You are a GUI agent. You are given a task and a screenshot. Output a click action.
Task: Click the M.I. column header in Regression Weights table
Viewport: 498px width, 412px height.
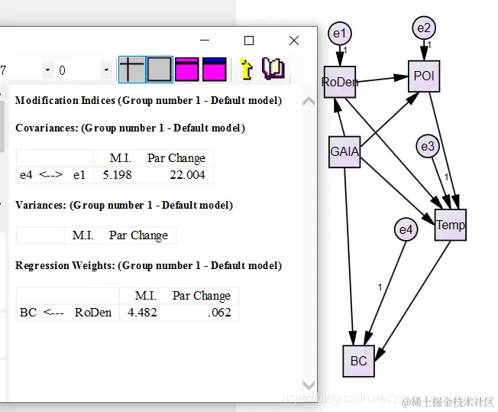145,296
